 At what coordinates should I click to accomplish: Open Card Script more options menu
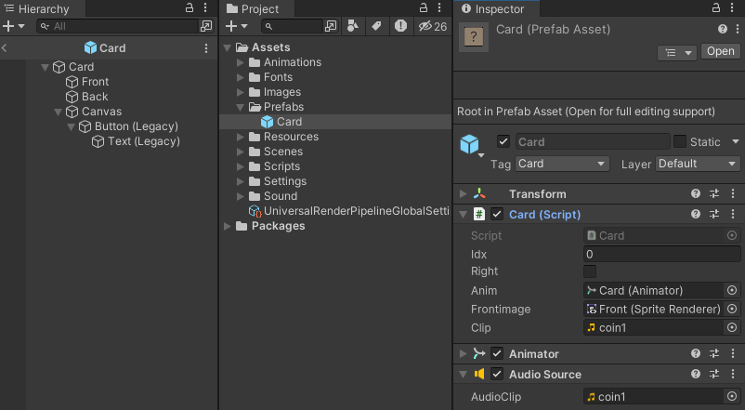pos(733,214)
